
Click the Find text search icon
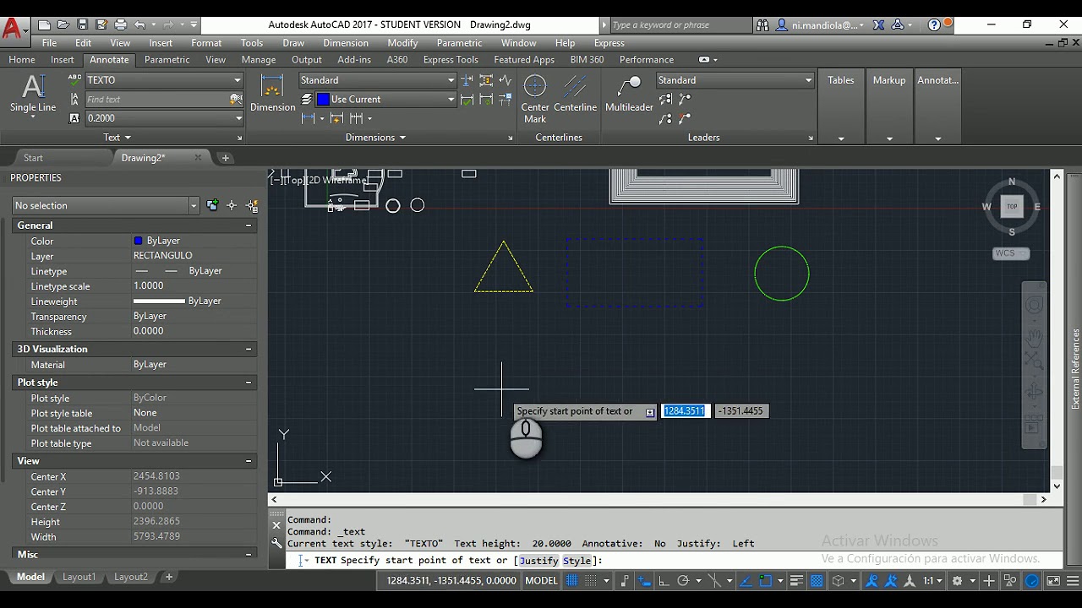(x=236, y=99)
